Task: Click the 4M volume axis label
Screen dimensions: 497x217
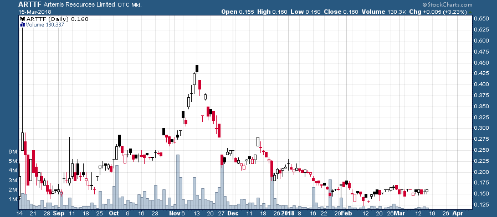Action: (x=13, y=171)
